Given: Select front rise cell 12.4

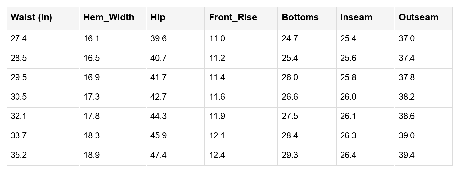Looking at the screenshot, I should (217, 155).
